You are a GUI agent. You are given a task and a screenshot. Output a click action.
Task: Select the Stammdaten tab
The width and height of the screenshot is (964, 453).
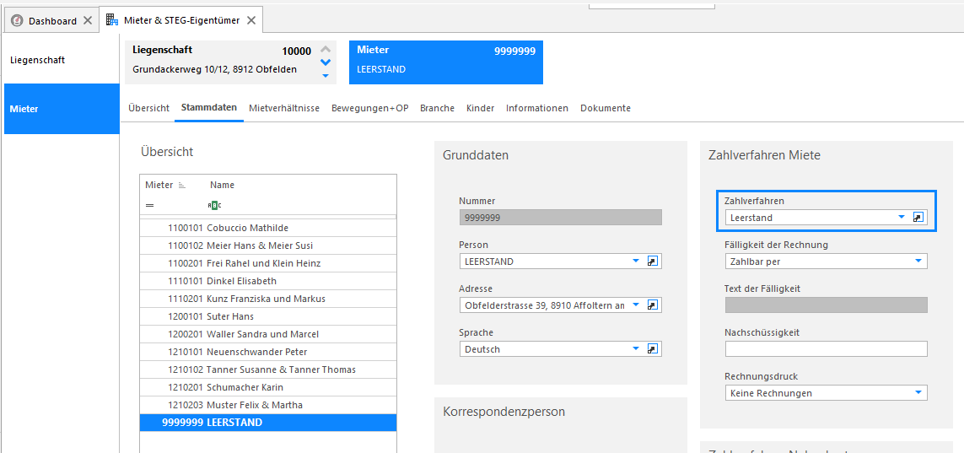tap(209, 108)
